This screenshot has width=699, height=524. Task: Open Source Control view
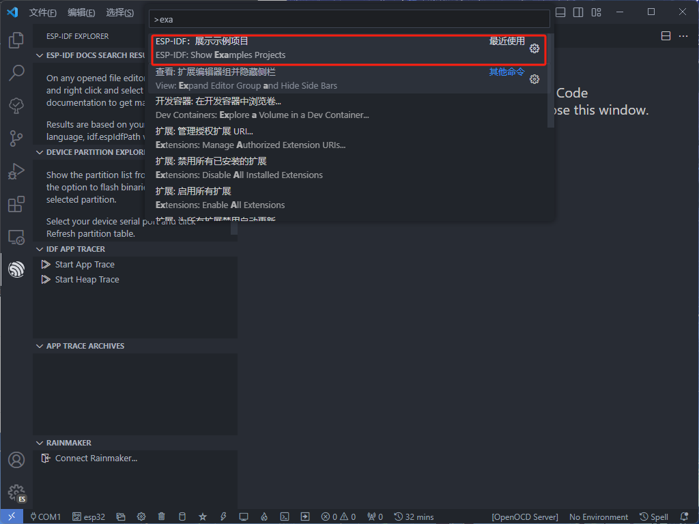[x=16, y=139]
